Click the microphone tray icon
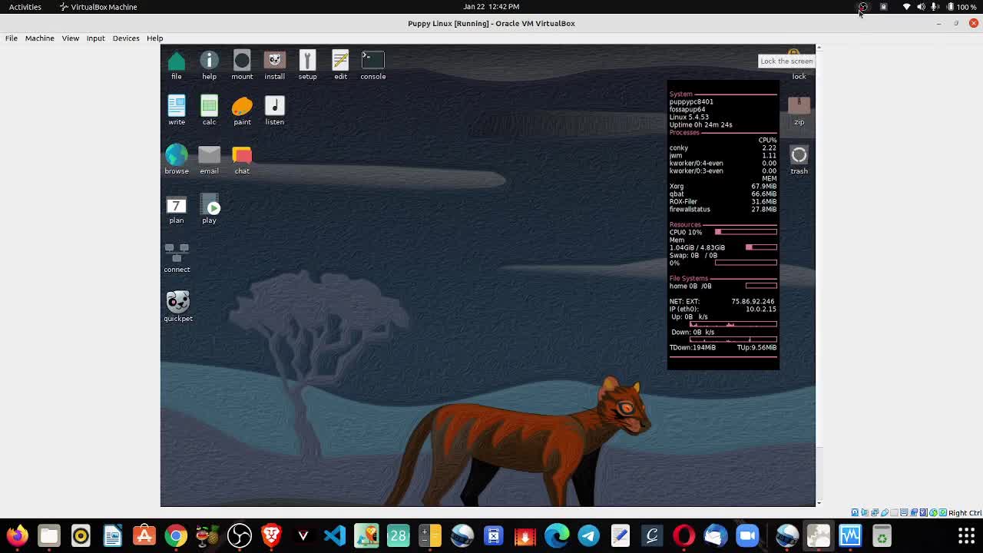Screen dimensions: 983x553 [x=935, y=6]
